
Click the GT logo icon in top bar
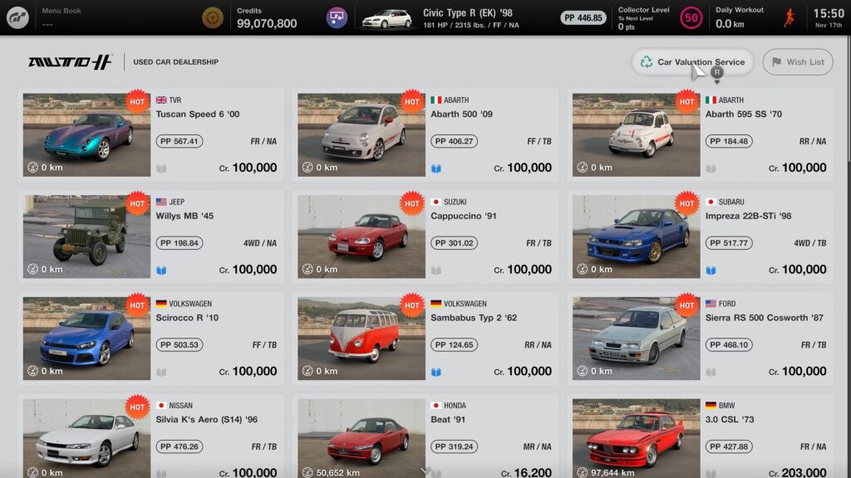click(x=17, y=18)
